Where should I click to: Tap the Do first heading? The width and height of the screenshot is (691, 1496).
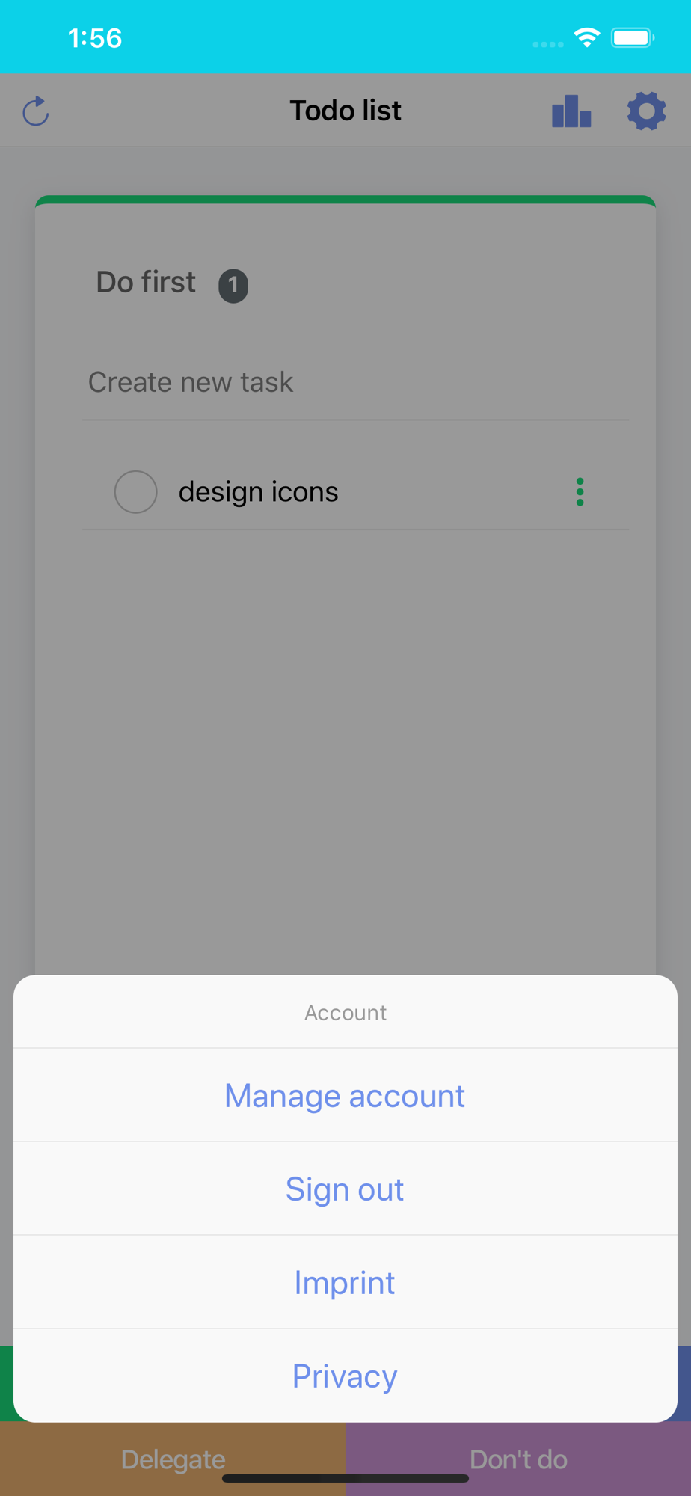click(146, 283)
